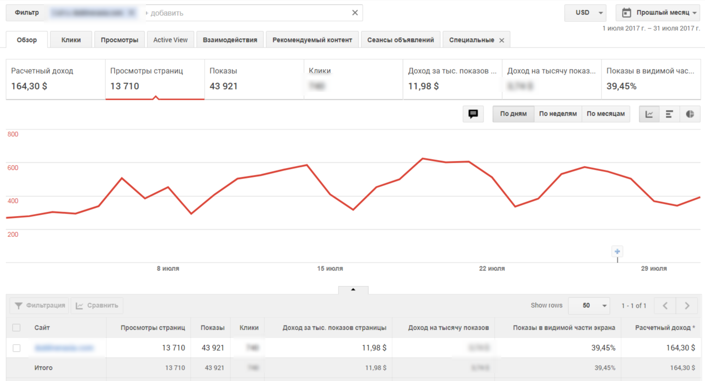Switch to bar chart view icon
This screenshot has height=381, width=705.
669,114
